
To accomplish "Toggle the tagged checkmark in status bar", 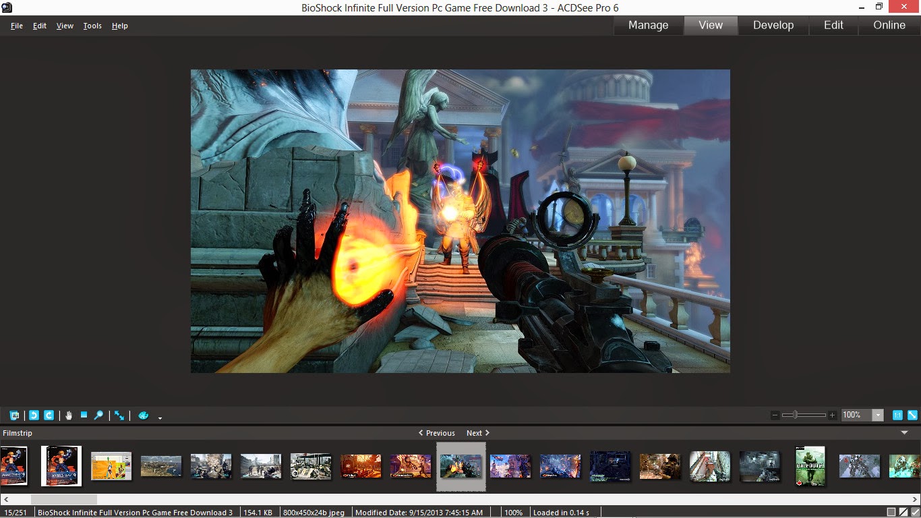I will 914,513.
